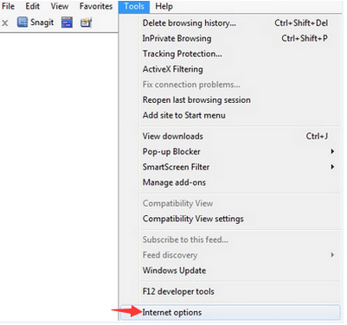
Task: Click the Snagit capture window icon
Action: point(67,22)
